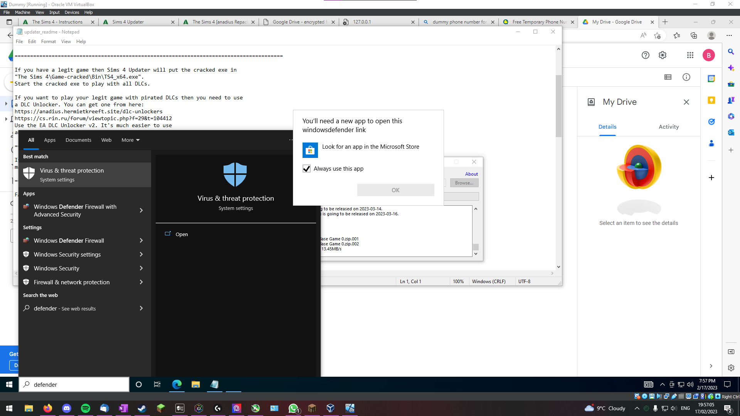Expand Firewall & network protection arrow
Viewport: 740px width, 416px height.
point(141,282)
